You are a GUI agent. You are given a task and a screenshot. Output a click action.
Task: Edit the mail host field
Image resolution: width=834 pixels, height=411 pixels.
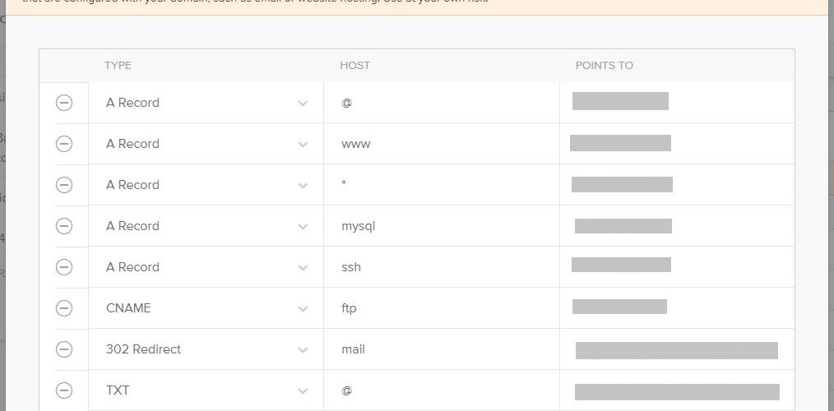(442, 349)
